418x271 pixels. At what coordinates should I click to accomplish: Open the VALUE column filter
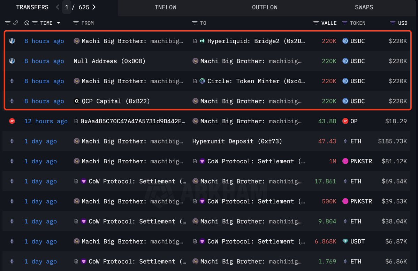[316, 23]
